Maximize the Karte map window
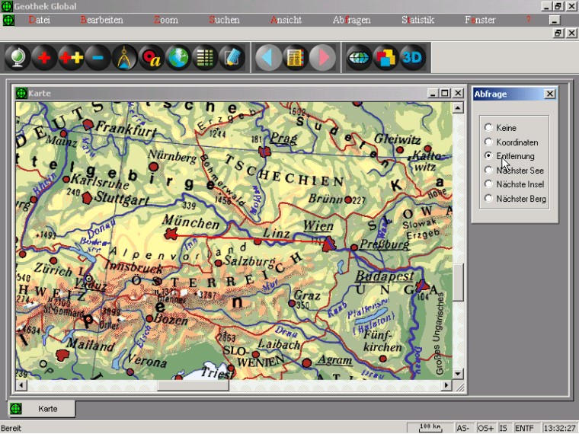The height and width of the screenshot is (434, 579). [x=445, y=93]
